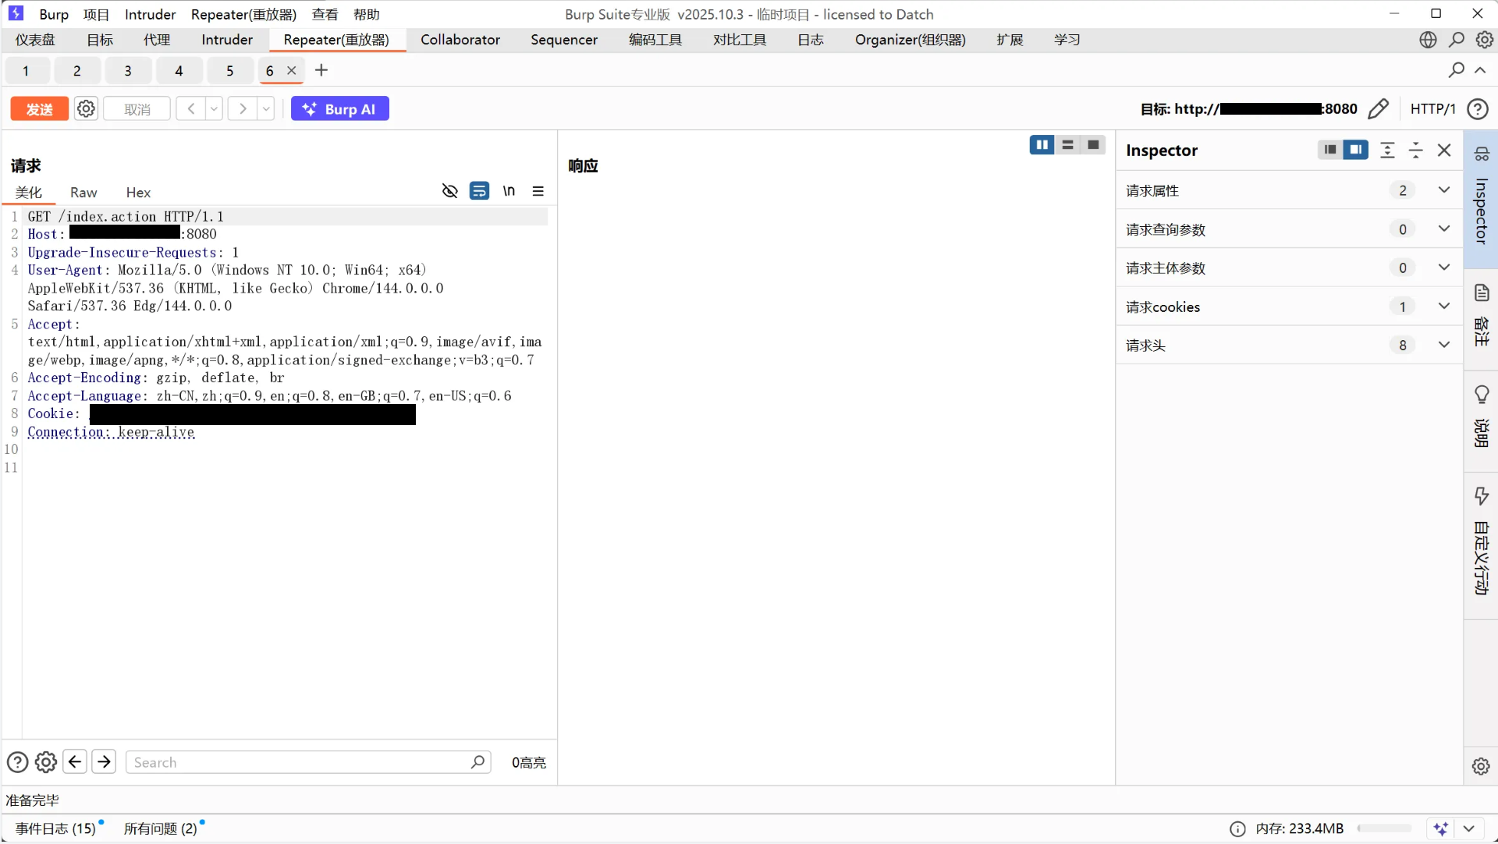This screenshot has height=844, width=1498.
Task: Launch Burp AI
Action: click(340, 109)
